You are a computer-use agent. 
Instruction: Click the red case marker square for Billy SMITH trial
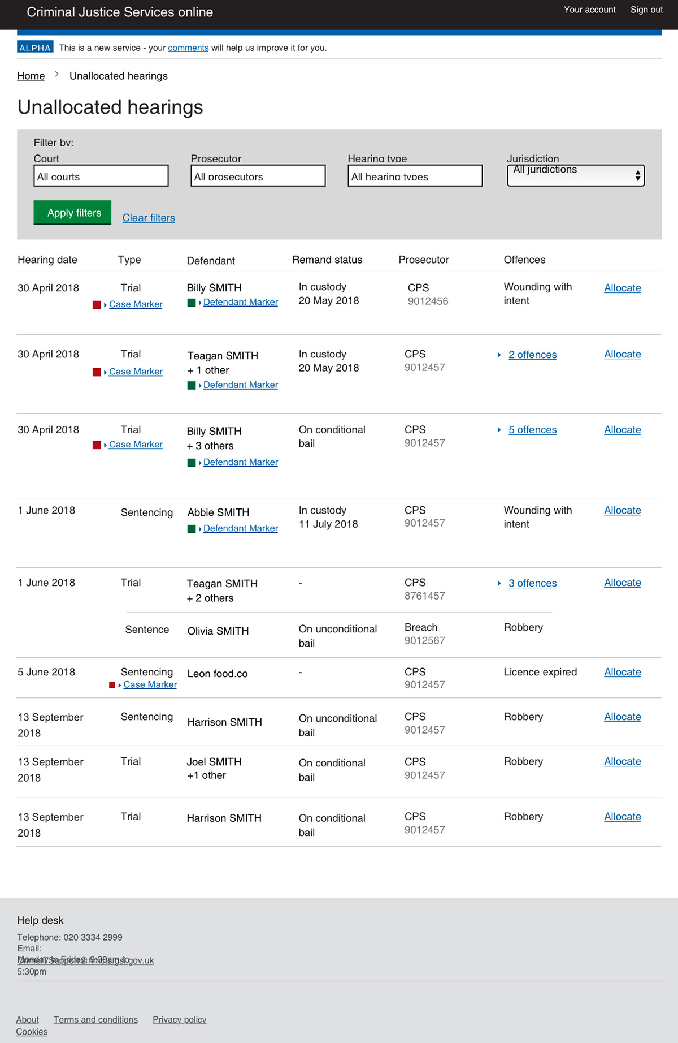pos(97,305)
